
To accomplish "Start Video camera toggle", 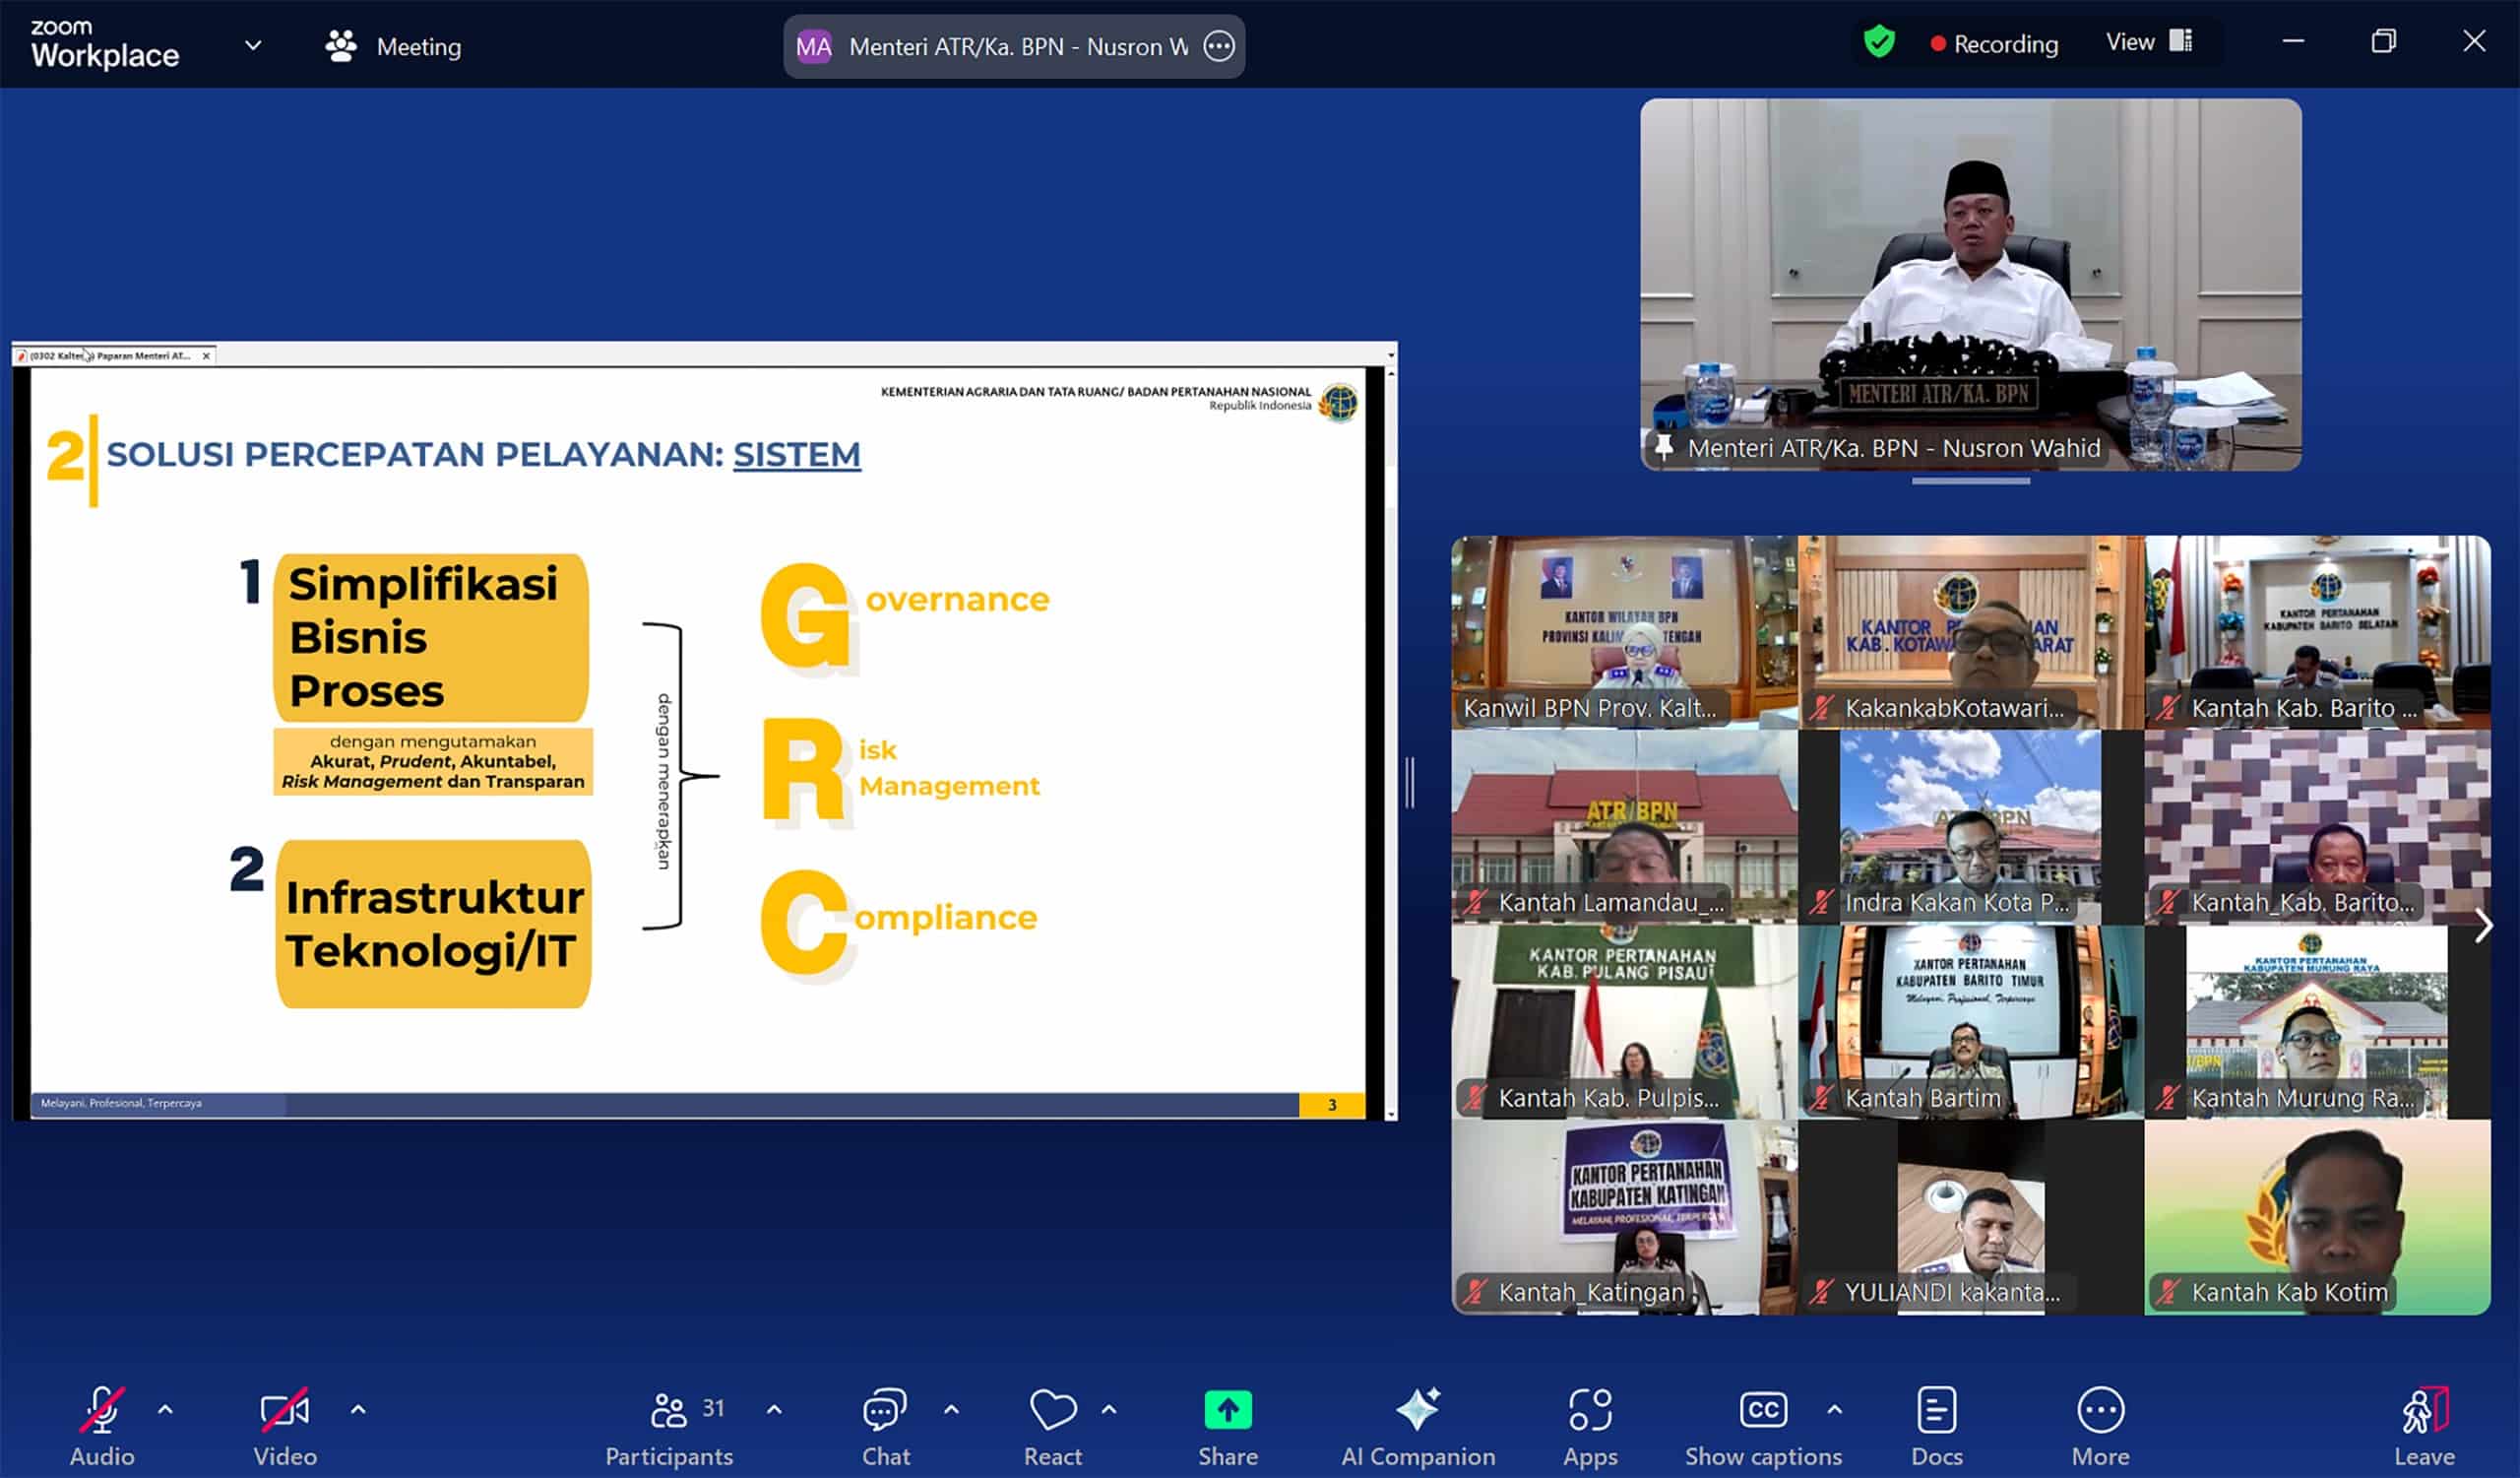I will coord(284,1410).
